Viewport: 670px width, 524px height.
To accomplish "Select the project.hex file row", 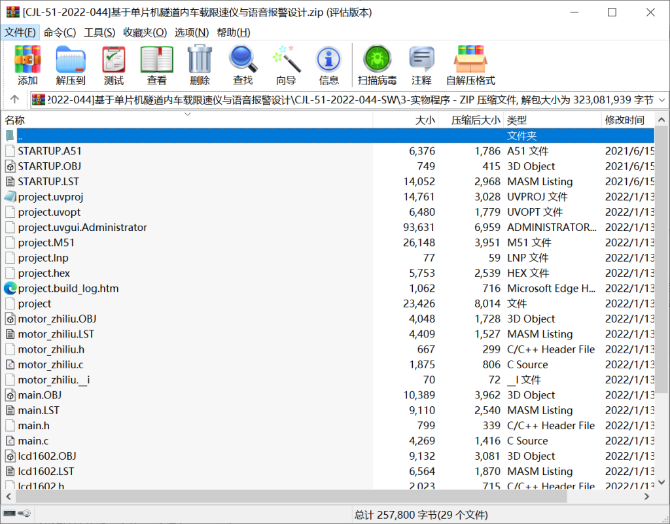I will [x=44, y=273].
